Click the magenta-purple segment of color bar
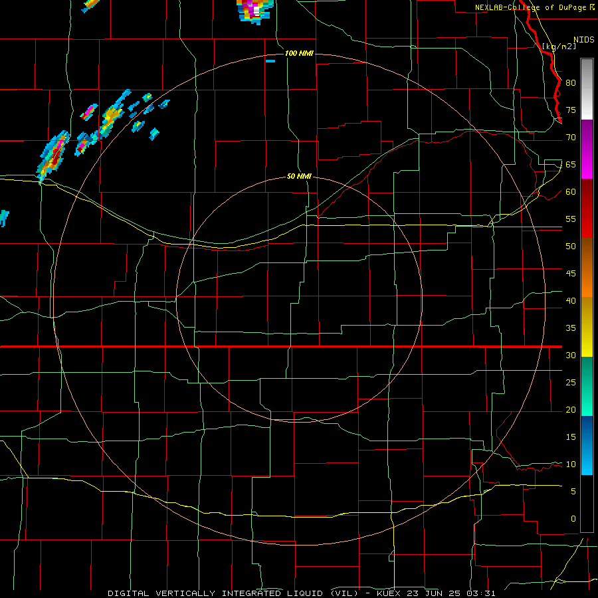 (x=587, y=149)
